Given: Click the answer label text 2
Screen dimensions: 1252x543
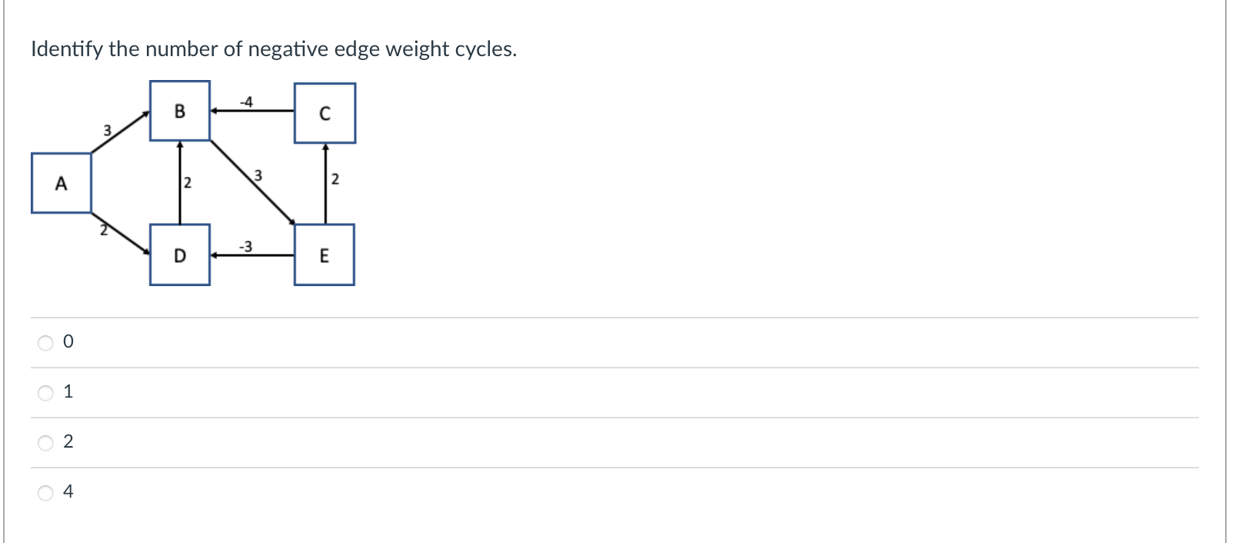Looking at the screenshot, I should click(x=68, y=441).
